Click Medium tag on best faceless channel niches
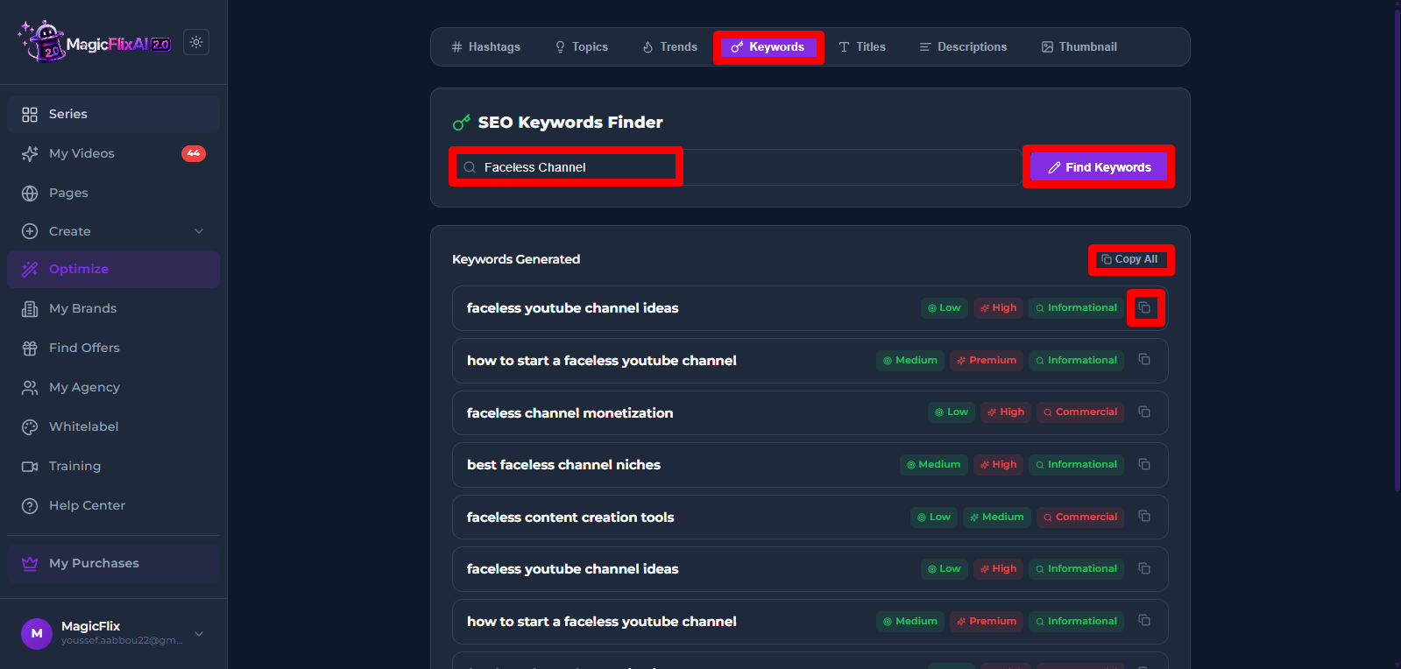The height and width of the screenshot is (669, 1401). coord(934,464)
